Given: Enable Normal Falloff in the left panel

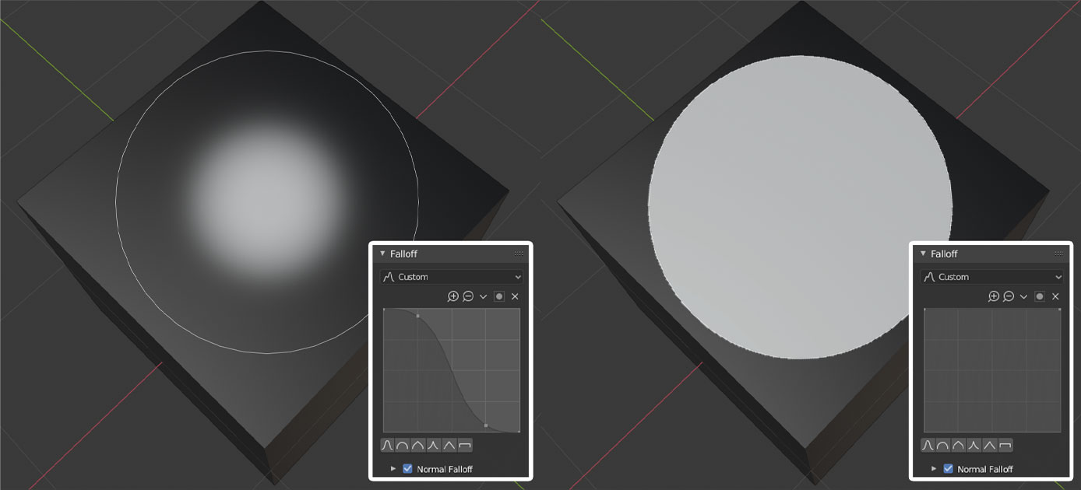Looking at the screenshot, I should [x=407, y=468].
